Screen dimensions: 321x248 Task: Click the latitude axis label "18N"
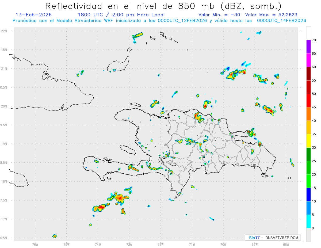pos(4,181)
